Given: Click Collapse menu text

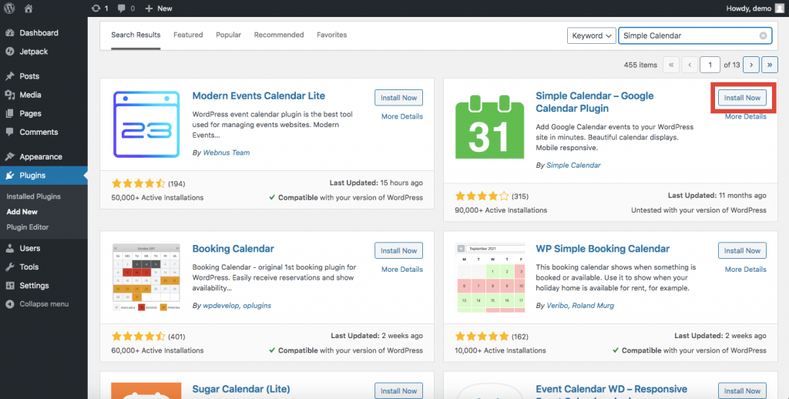Looking at the screenshot, I should coord(44,304).
